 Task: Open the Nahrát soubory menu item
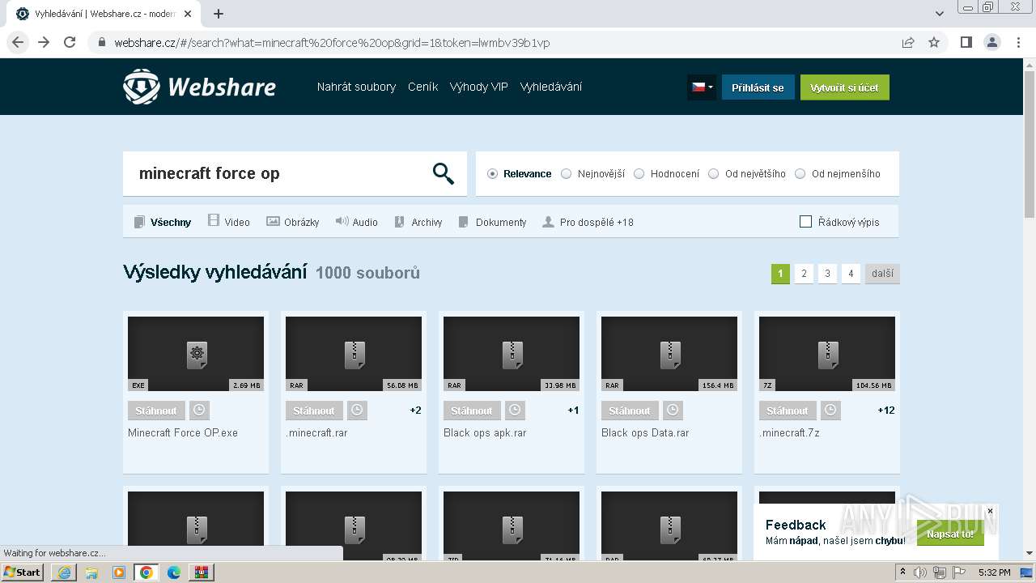click(x=356, y=87)
